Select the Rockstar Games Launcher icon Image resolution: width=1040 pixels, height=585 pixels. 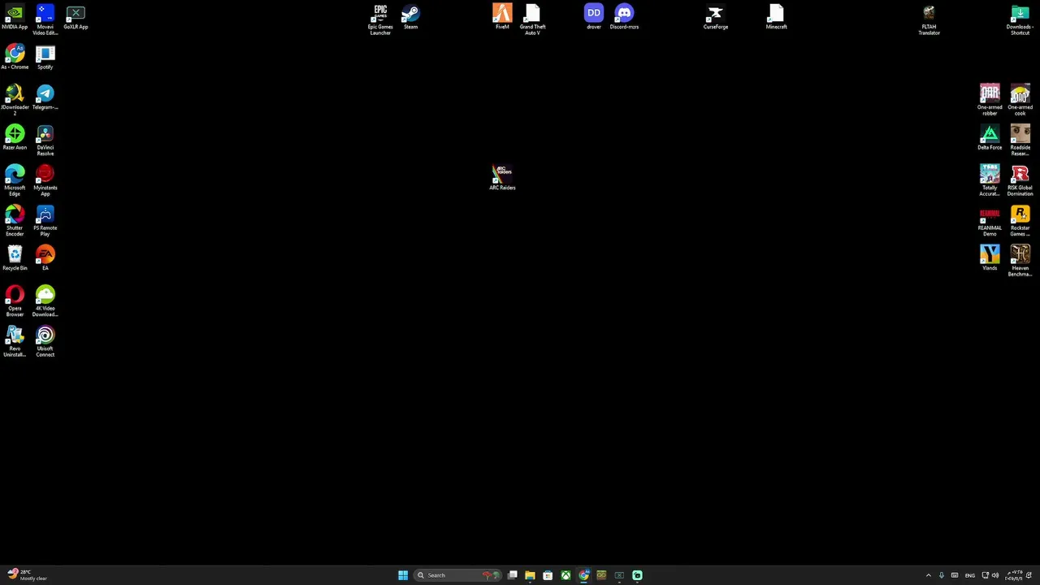click(x=1020, y=221)
